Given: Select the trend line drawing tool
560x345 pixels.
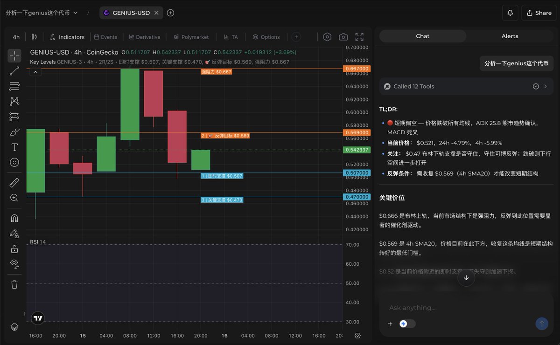Looking at the screenshot, I should [x=14, y=71].
